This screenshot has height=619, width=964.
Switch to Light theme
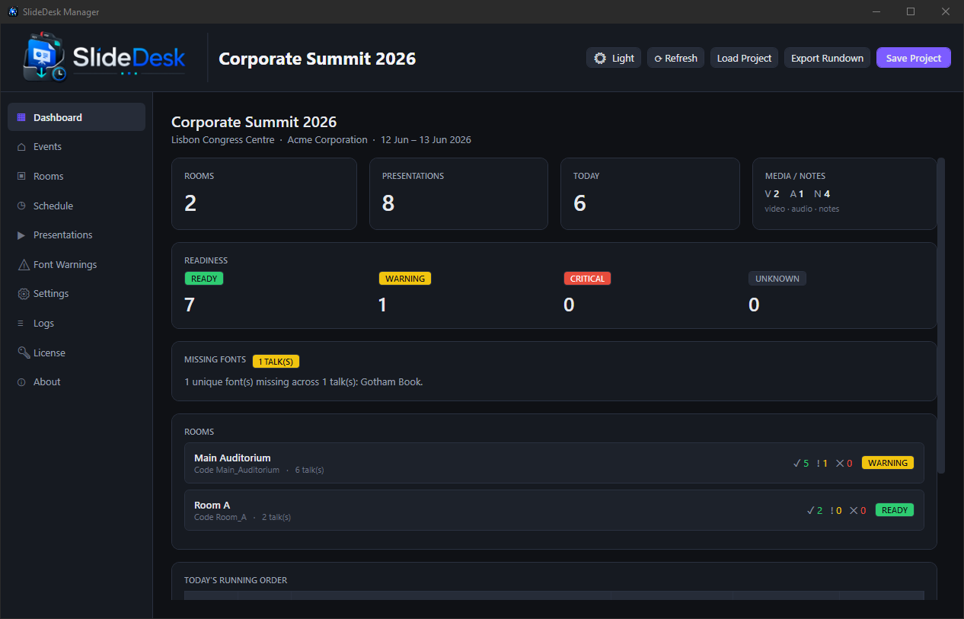[x=614, y=58]
